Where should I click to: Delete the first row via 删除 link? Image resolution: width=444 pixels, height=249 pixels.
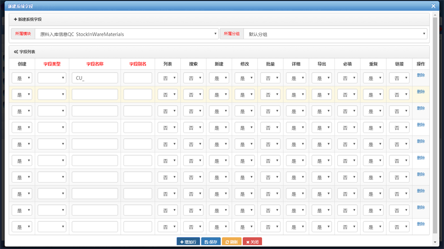[421, 75]
